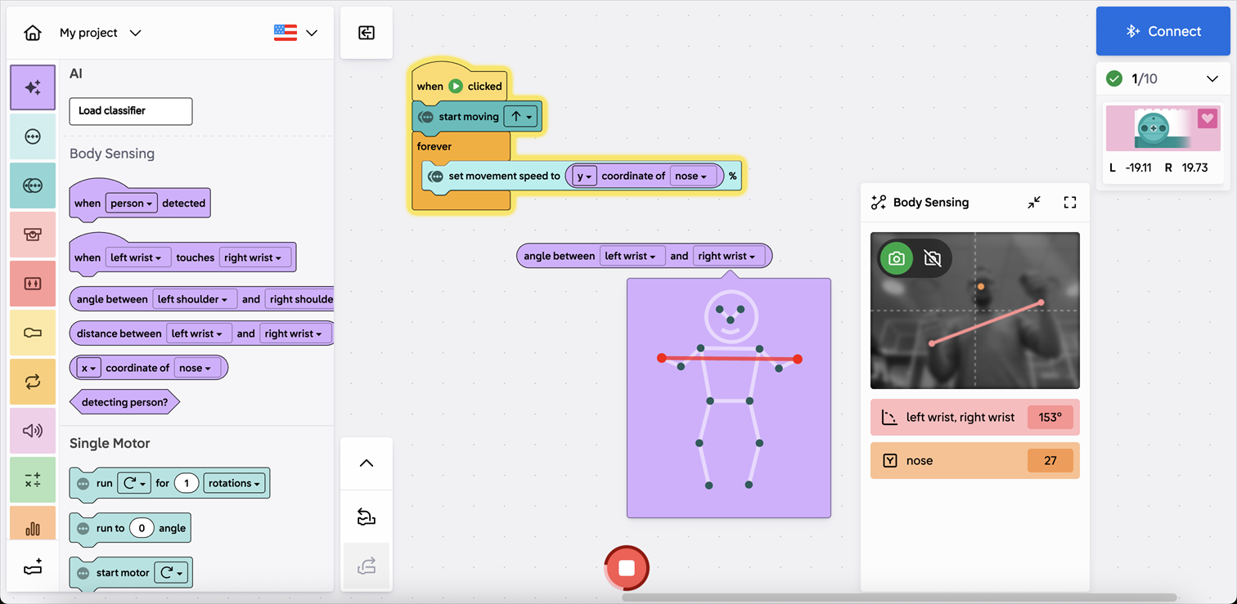
Task: Click the Load classifier button
Action: 131,111
